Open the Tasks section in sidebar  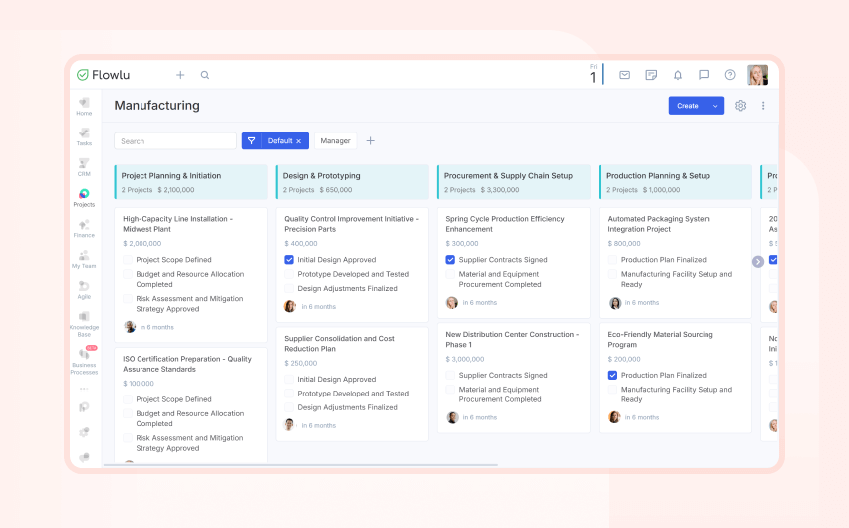click(84, 135)
